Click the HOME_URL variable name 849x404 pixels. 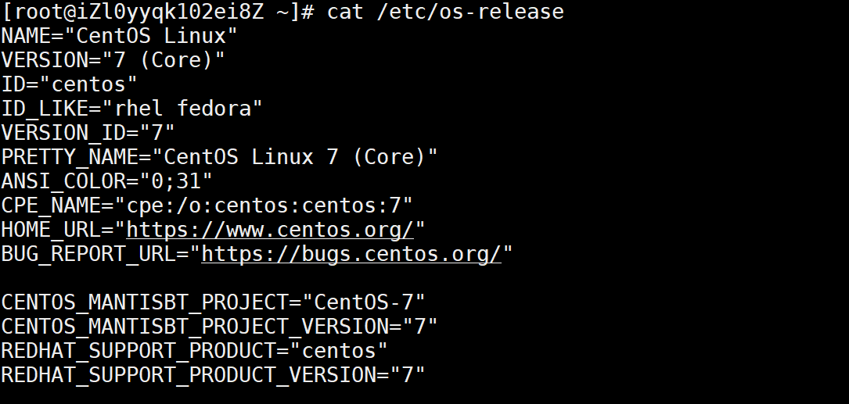coord(56,230)
